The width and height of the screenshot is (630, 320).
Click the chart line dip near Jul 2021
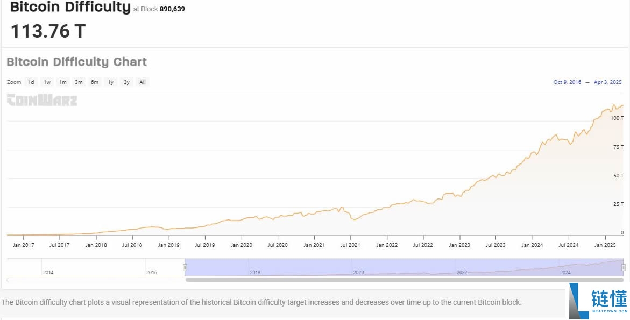(x=353, y=219)
